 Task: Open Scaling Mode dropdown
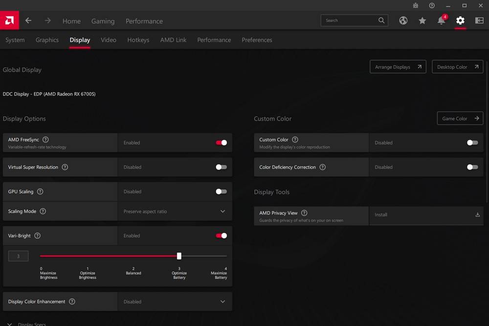pyautogui.click(x=175, y=211)
